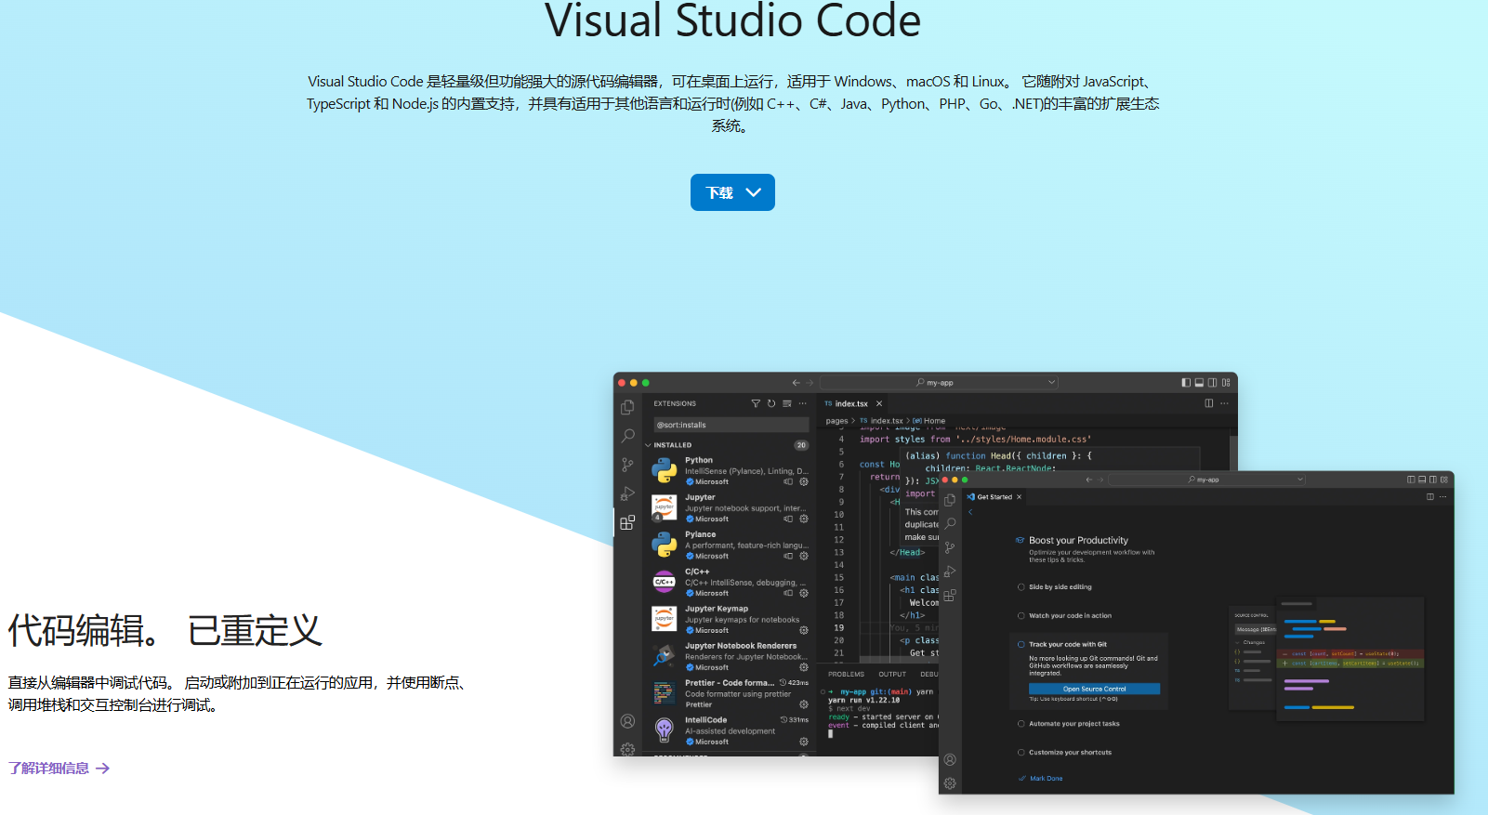Close the Get Started tab
This screenshot has width=1488, height=815.
pos(1020,497)
